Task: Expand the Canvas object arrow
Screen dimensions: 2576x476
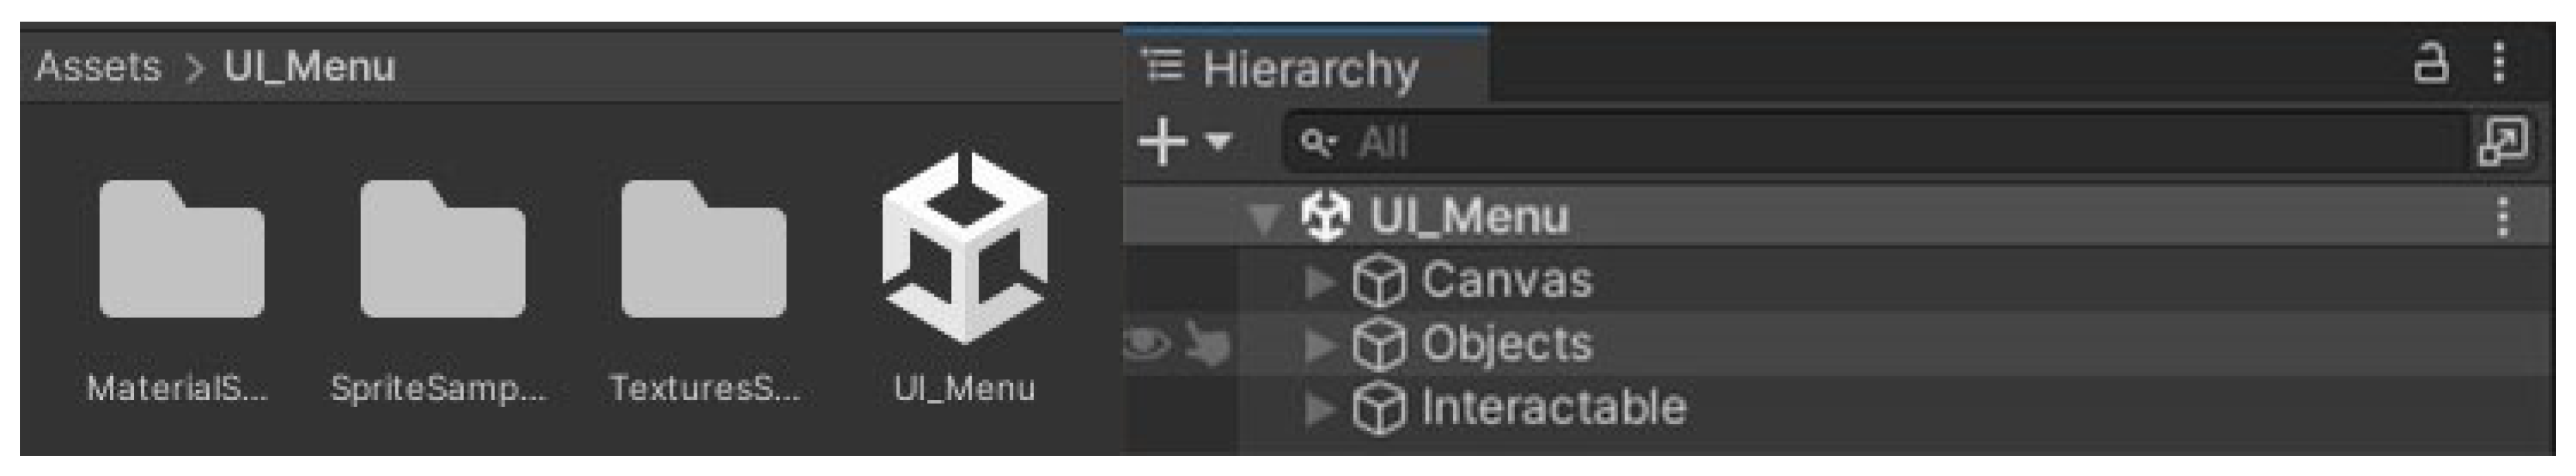Action: tap(1320, 282)
